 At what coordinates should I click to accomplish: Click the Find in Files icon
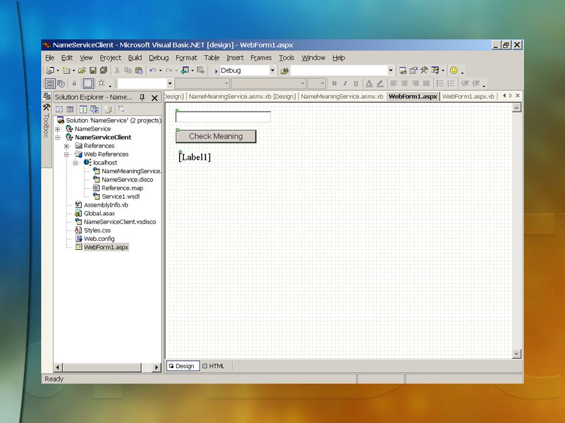(x=285, y=71)
